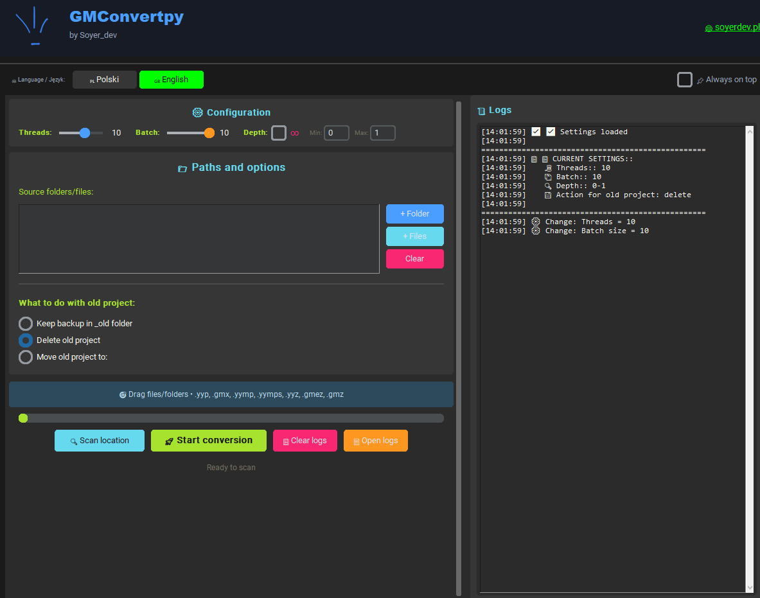This screenshot has width=760, height=598.
Task: Click the Logs scrollbar up arrow
Action: click(750, 131)
